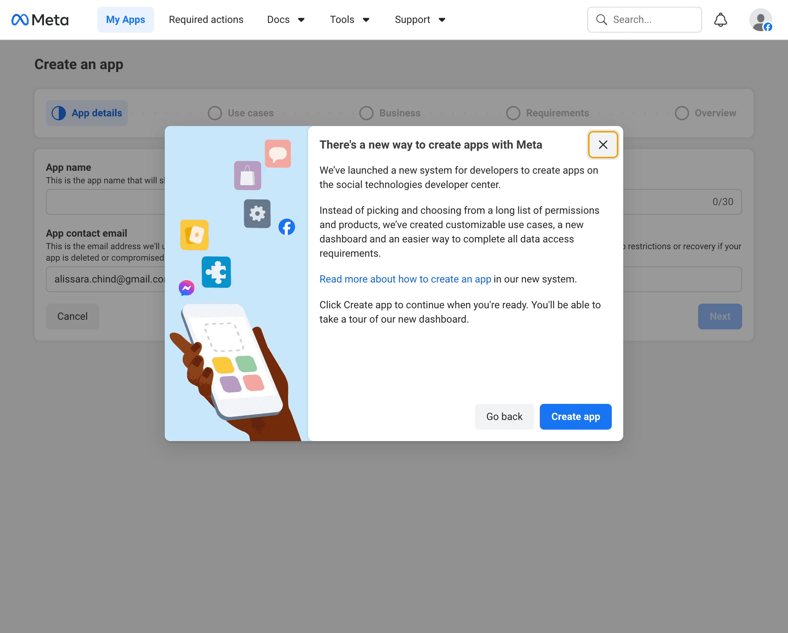
Task: Click the 0/30 character counter
Action: (722, 202)
